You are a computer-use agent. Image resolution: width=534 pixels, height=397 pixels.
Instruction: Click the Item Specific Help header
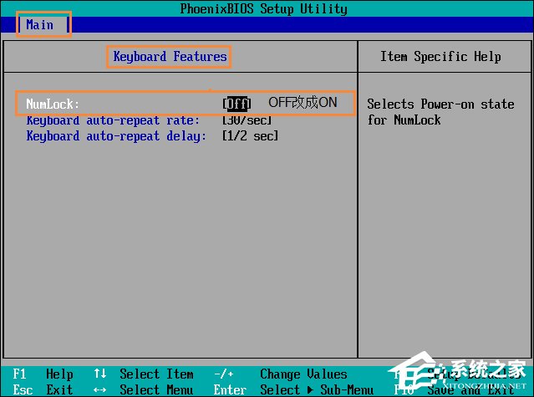pos(440,57)
